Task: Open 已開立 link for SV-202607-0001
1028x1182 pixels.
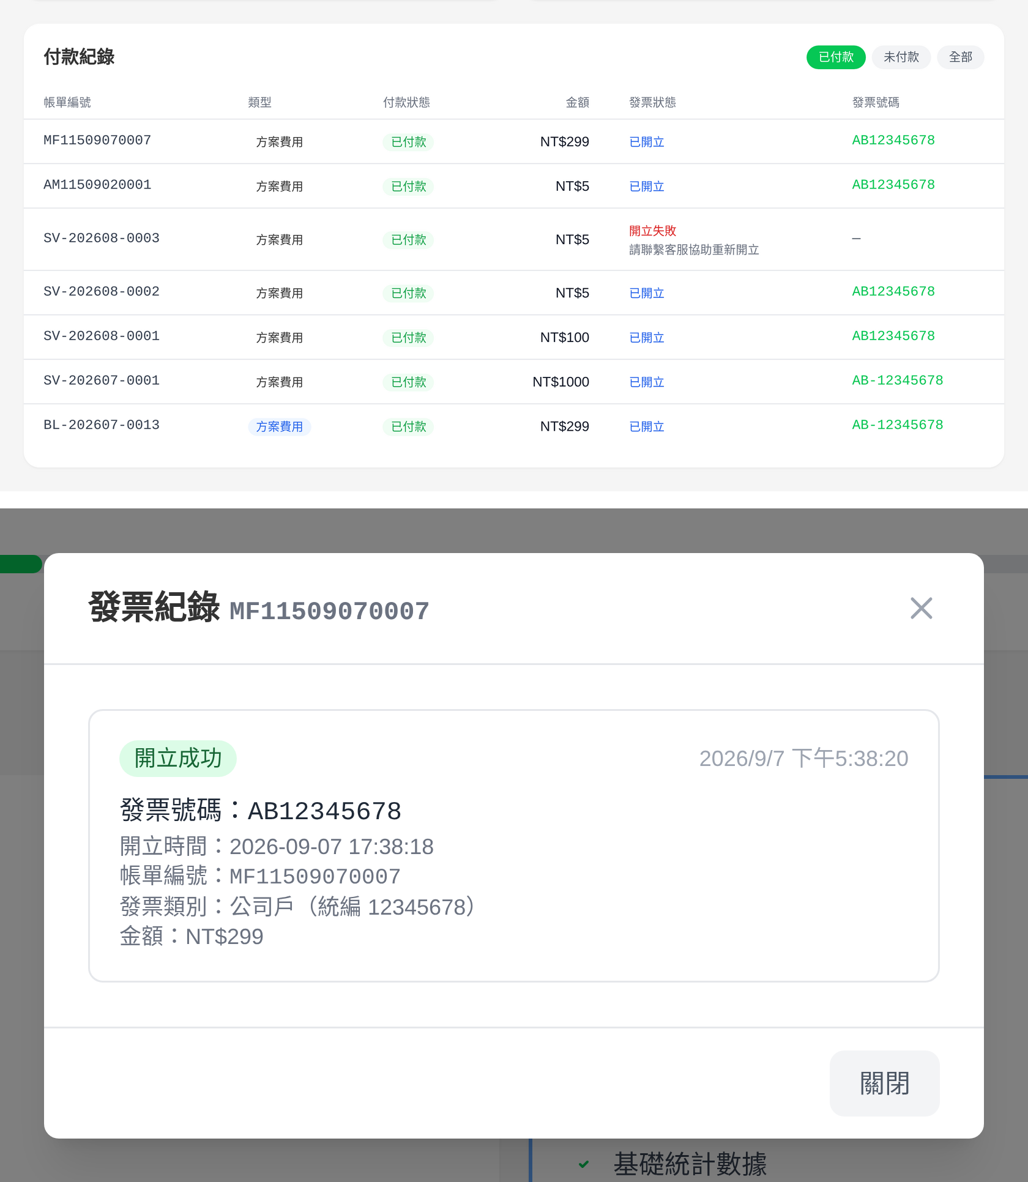Action: pyautogui.click(x=647, y=382)
